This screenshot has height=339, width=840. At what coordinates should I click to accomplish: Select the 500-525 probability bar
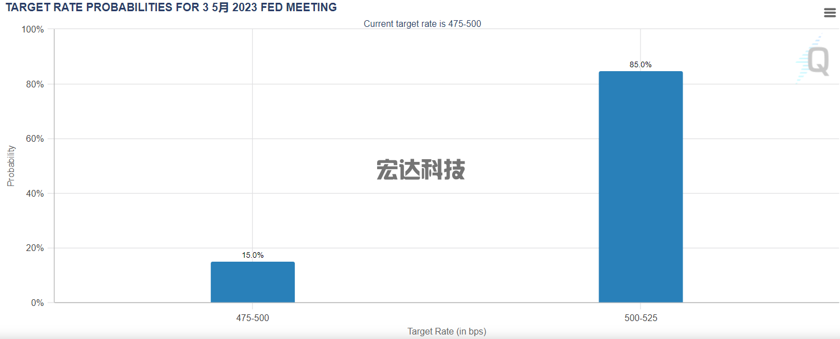pos(641,187)
